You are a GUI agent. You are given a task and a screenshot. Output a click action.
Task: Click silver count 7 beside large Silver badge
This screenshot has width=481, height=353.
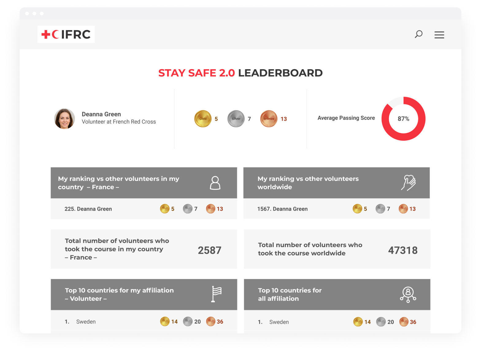(249, 119)
